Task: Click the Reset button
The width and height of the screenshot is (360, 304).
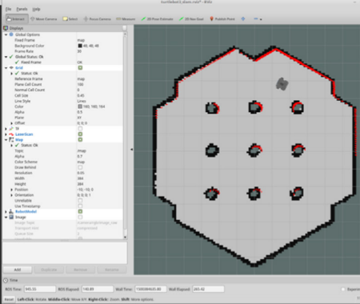Action: coord(9,299)
